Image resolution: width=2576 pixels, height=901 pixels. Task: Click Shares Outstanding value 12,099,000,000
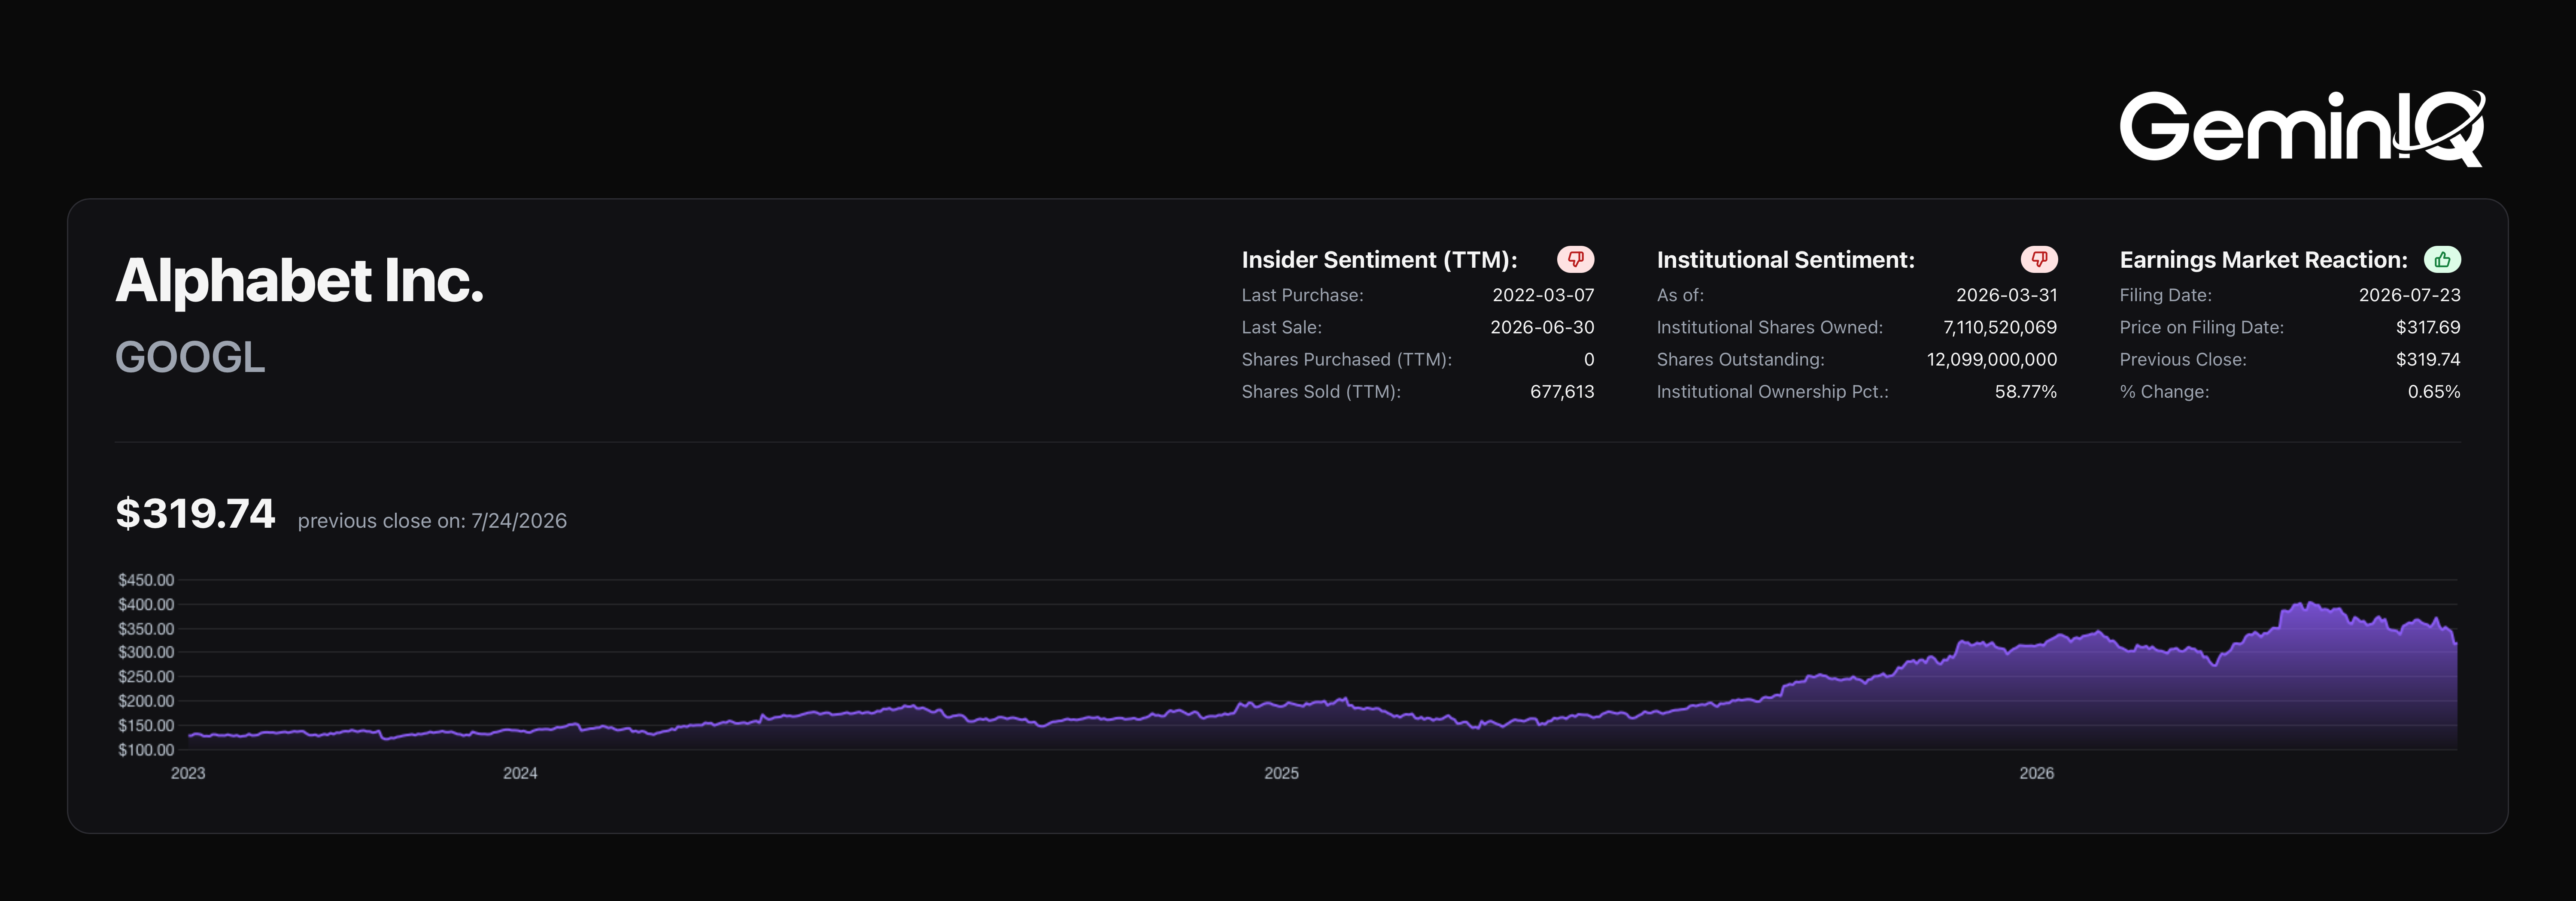[x=1992, y=359]
